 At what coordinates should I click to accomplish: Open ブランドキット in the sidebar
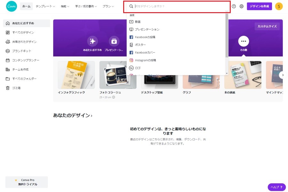(21, 51)
